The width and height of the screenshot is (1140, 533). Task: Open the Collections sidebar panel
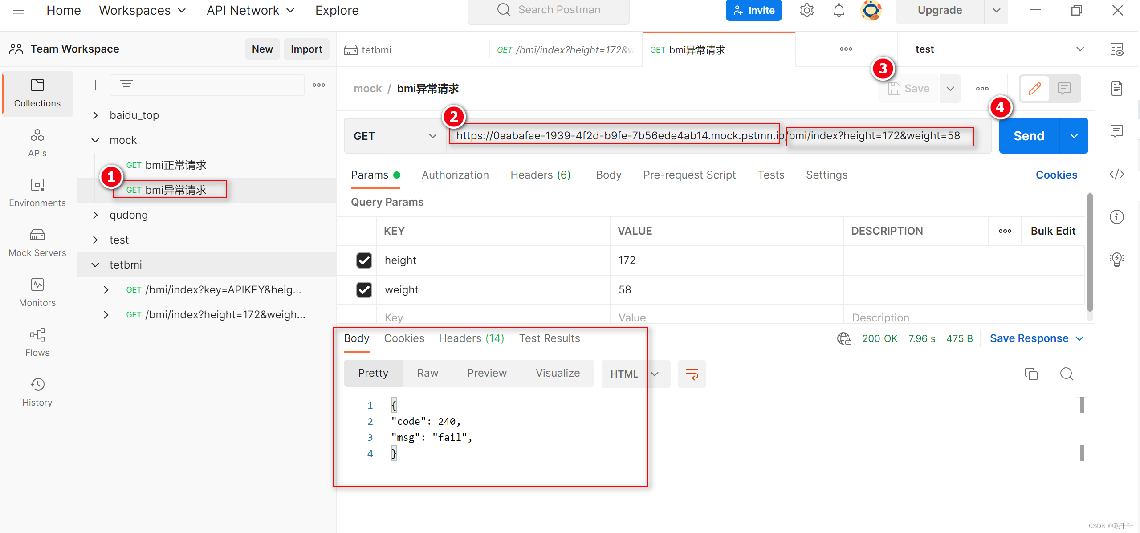(37, 94)
